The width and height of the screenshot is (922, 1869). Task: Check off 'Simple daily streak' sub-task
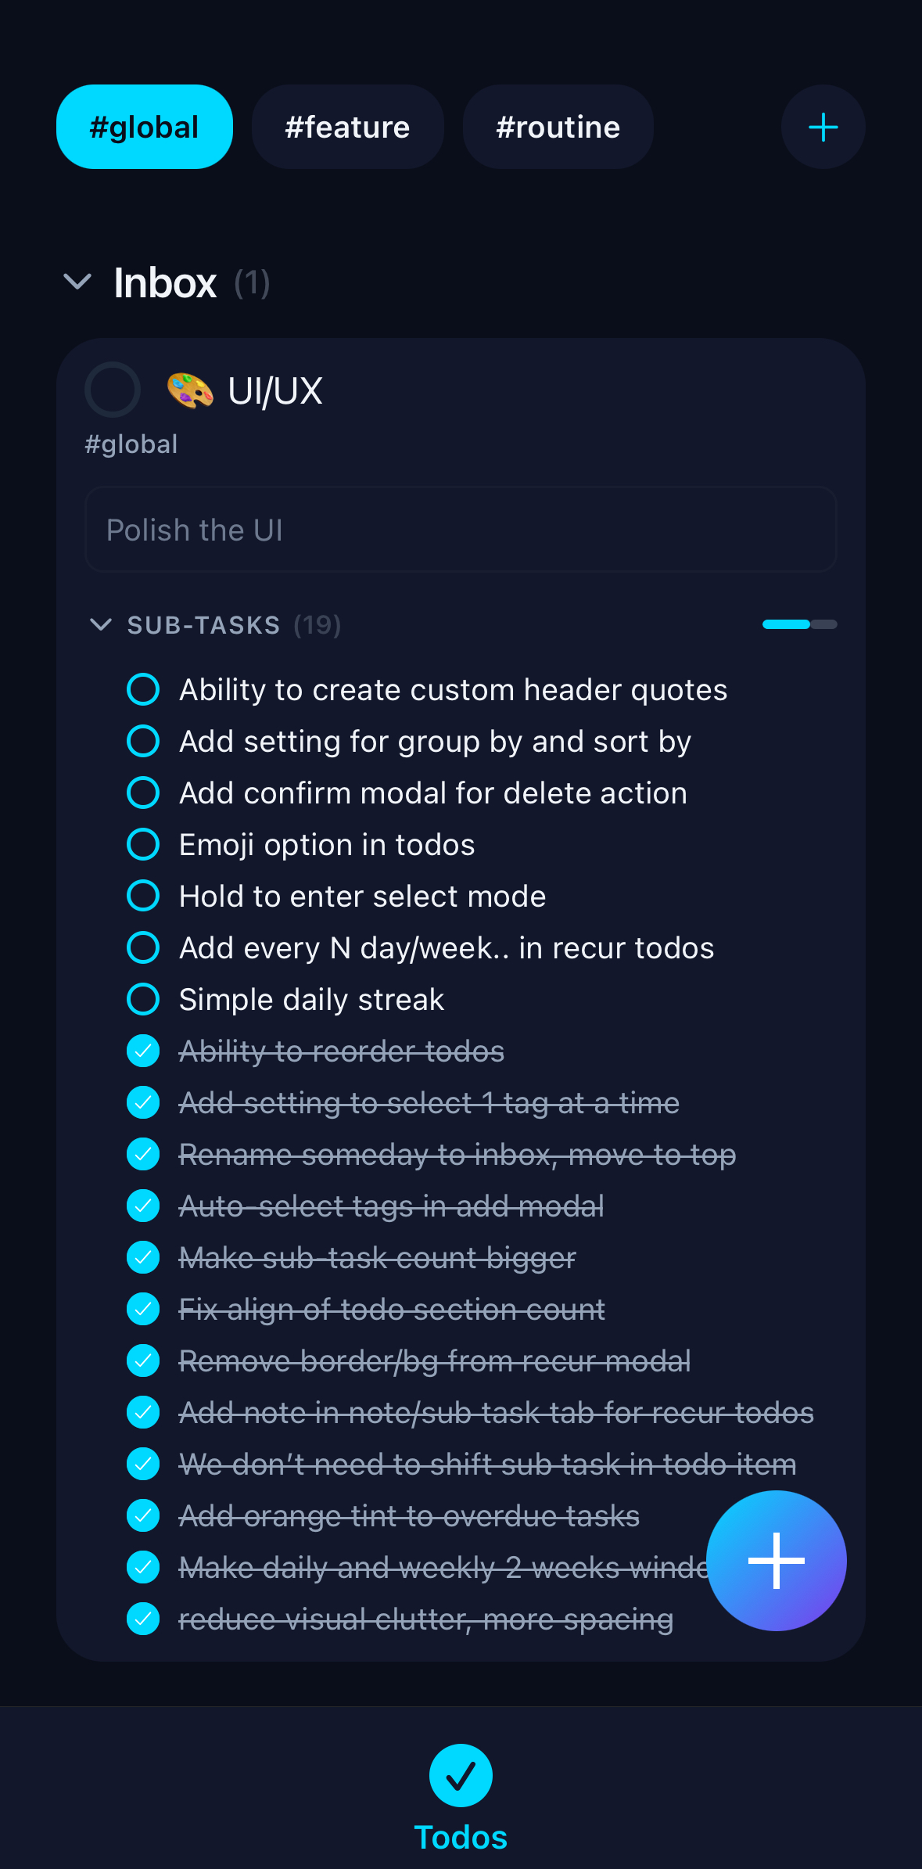(143, 999)
